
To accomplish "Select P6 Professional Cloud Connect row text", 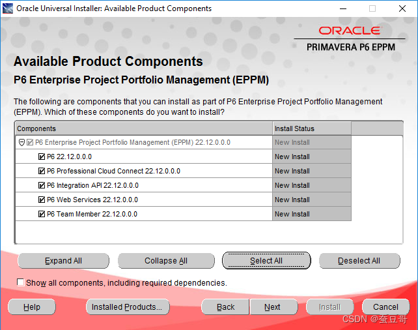I will (113, 171).
